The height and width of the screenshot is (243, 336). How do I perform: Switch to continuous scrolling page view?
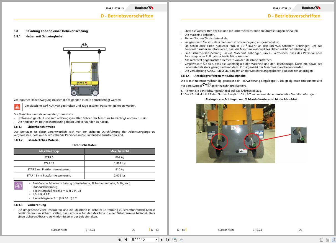point(328,240)
